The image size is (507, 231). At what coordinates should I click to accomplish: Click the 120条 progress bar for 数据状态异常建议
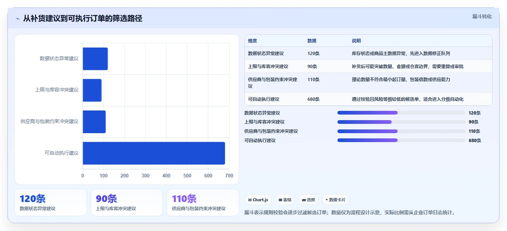coord(401,113)
